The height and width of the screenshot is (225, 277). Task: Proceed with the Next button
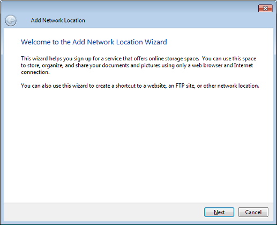[219, 212]
